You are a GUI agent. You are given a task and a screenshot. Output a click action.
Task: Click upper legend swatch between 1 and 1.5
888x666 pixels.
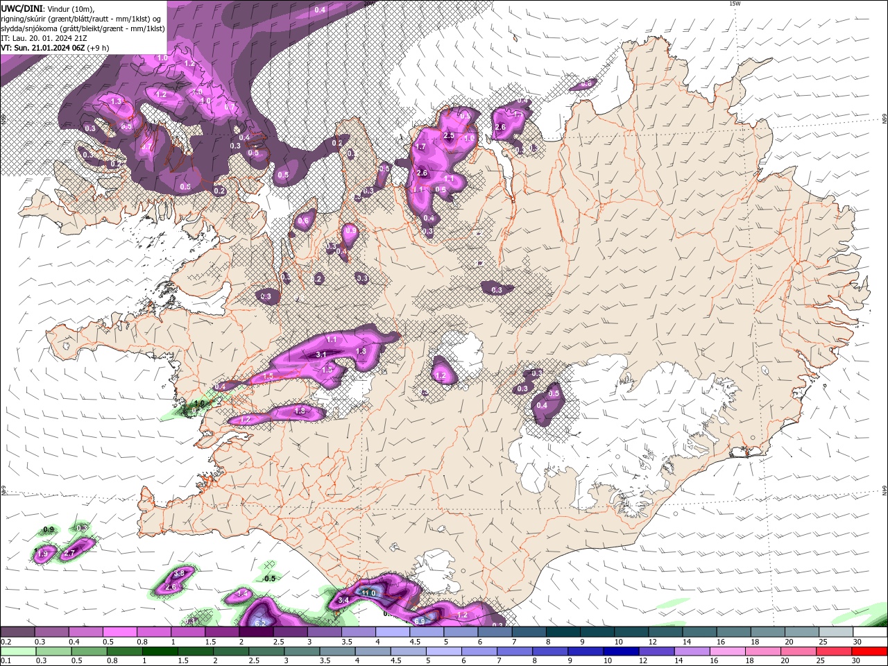pos(188,632)
